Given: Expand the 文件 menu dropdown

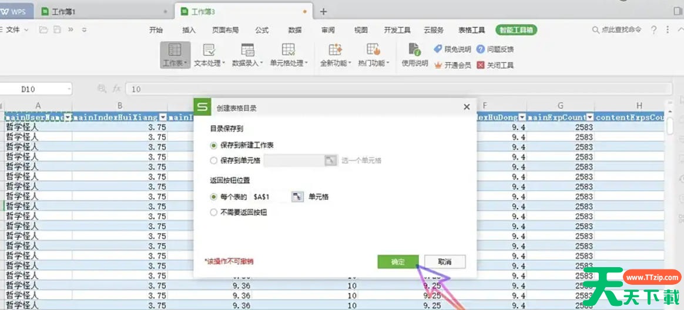Looking at the screenshot, I should click(x=17, y=29).
